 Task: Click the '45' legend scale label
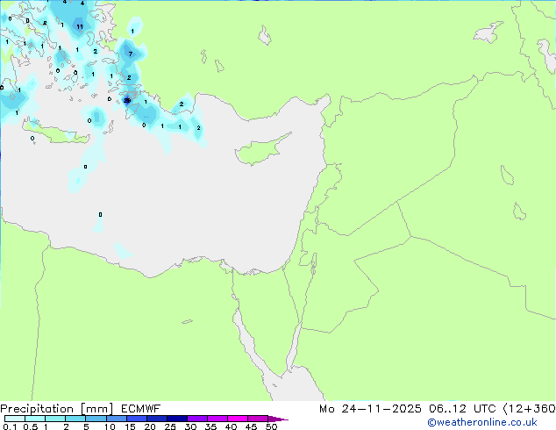pos(251,426)
